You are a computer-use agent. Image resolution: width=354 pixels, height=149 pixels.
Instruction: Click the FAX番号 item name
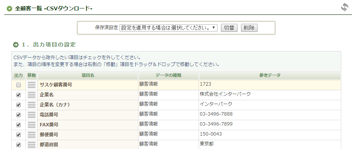[x=49, y=124]
